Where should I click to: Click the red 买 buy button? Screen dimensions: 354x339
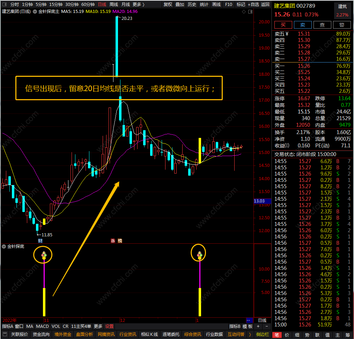tap(283, 25)
